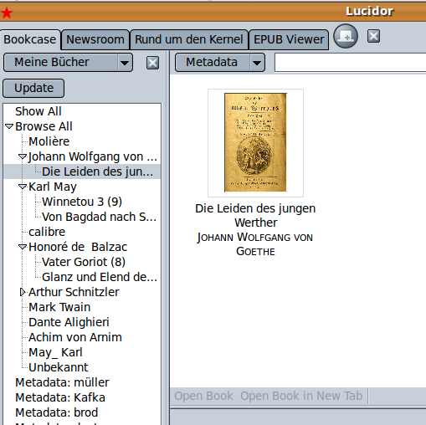Viewport: 426px width, 425px height.
Task: Click the author name Johann Wolfgang von Goethe
Action: point(255,244)
